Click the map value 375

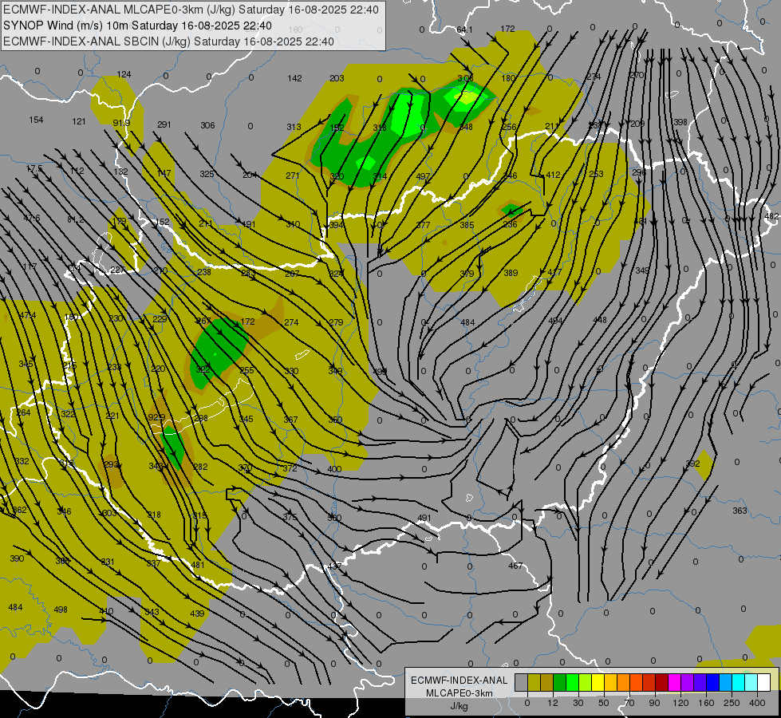coord(290,517)
